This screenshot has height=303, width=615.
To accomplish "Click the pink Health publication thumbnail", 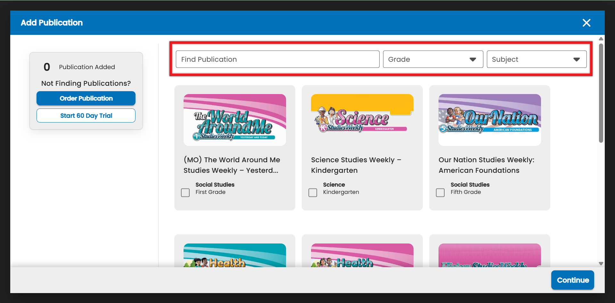I will click(x=362, y=255).
